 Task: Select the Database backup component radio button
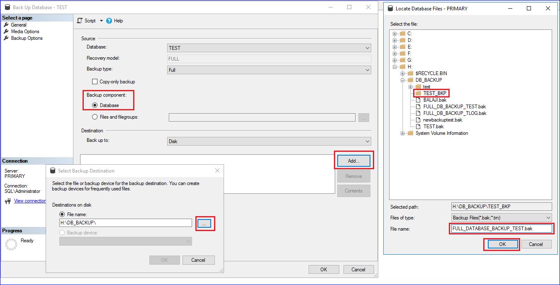point(95,105)
